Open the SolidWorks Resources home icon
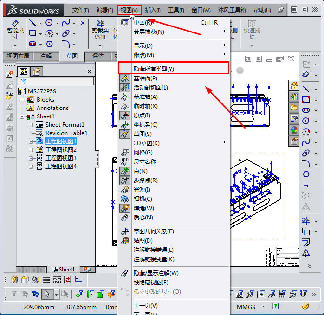Viewport: 324px width, 315px height. [294, 85]
